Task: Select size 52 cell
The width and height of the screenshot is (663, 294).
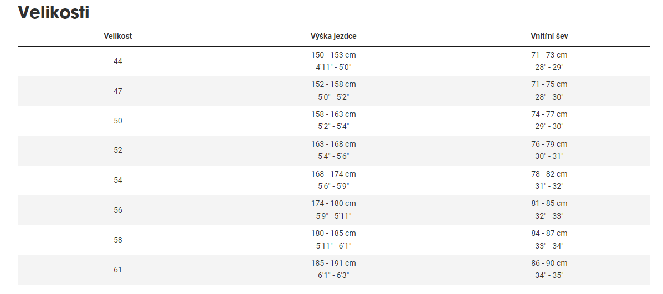Action: (118, 150)
